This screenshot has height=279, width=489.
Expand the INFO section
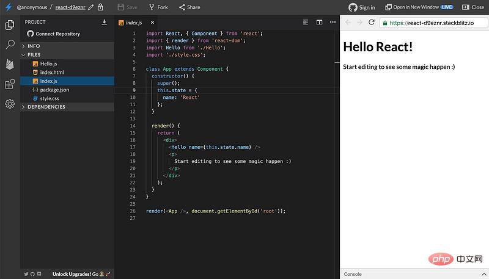click(34, 46)
